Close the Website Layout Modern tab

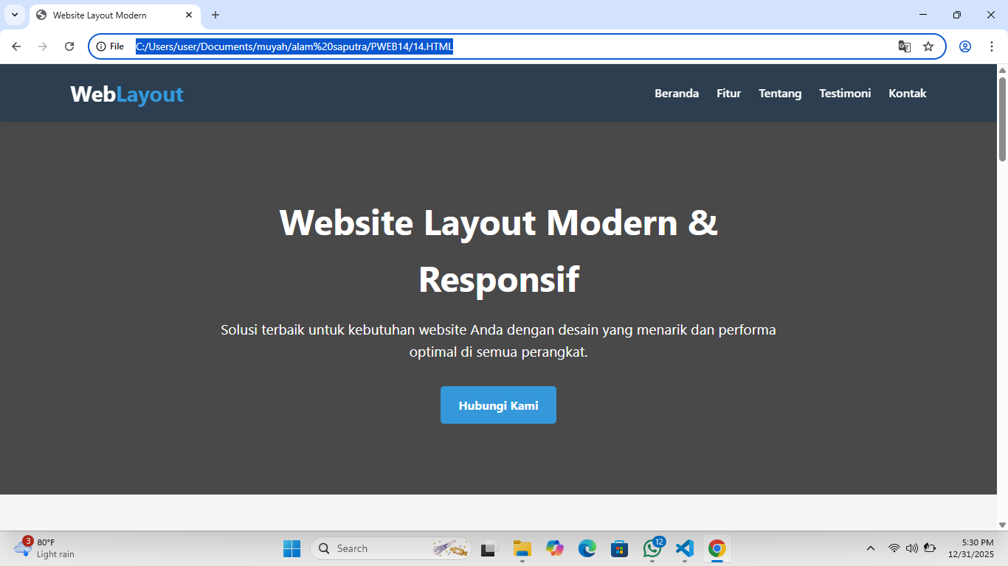(189, 15)
